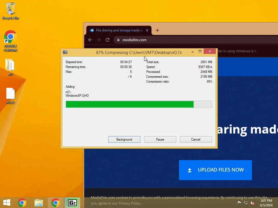Viewport: 278px width, 208px height.
Task: Close the File sharing and storage tab
Action: tap(147, 30)
